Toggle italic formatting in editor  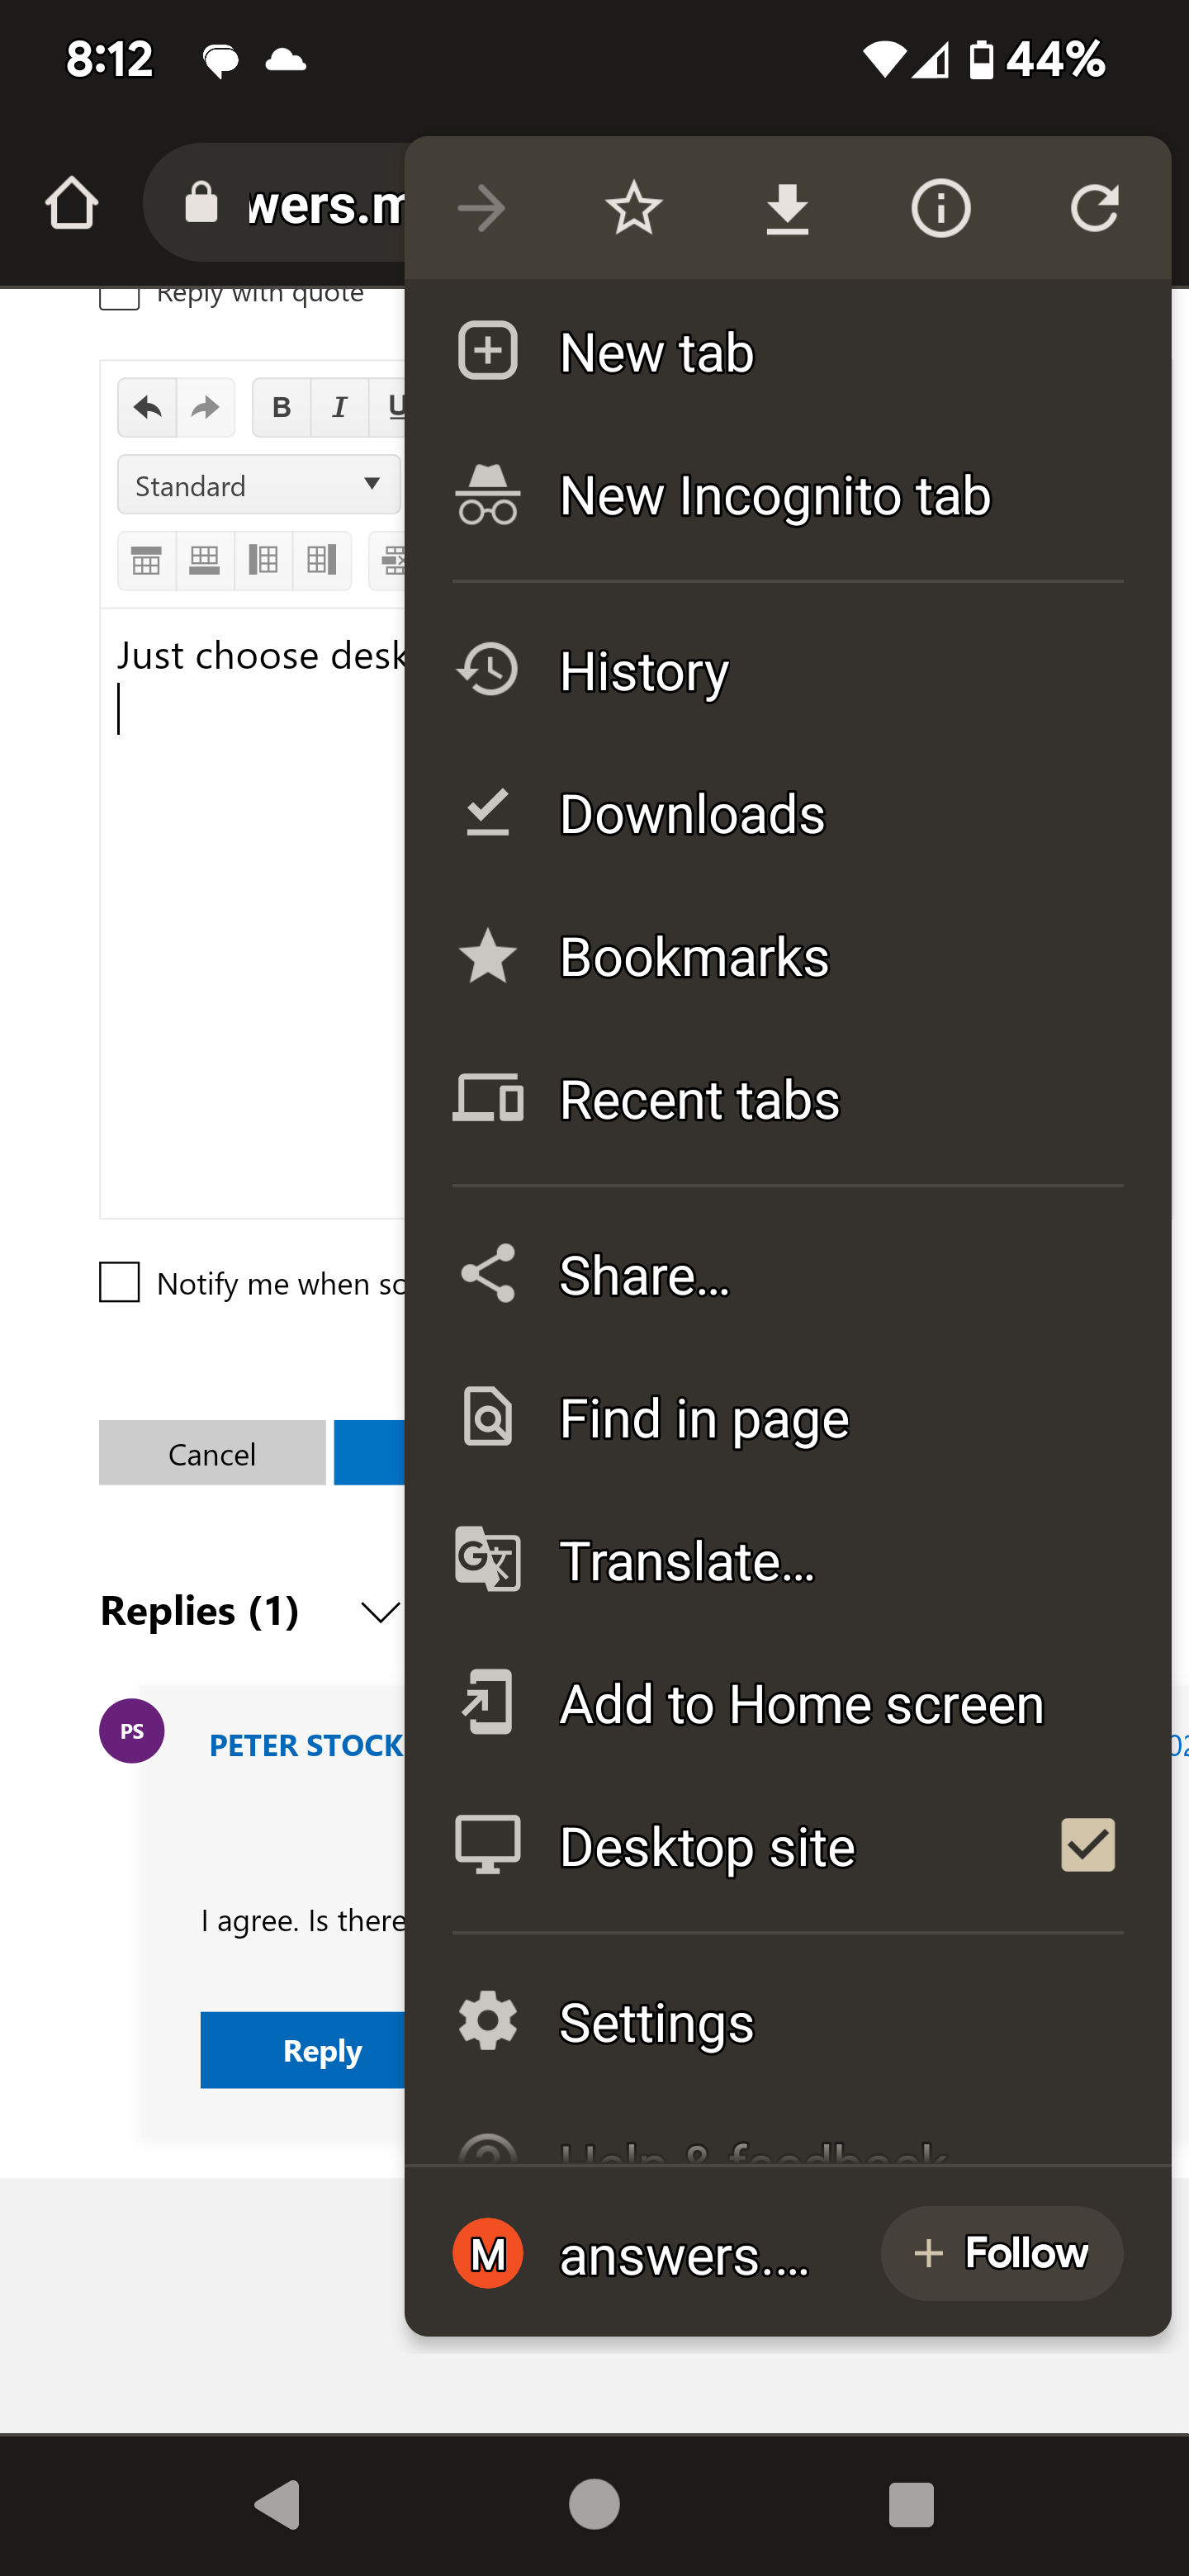coord(340,407)
